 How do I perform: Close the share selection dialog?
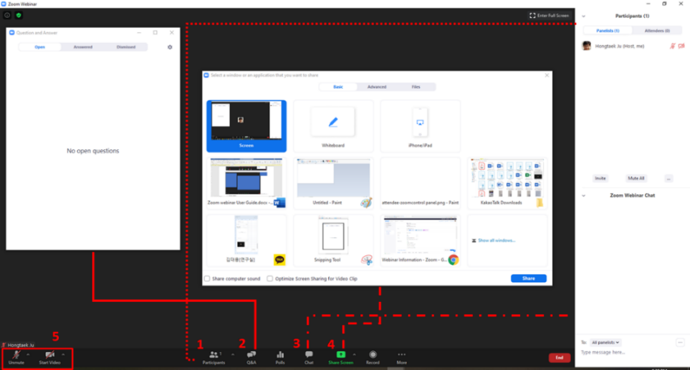tap(547, 75)
